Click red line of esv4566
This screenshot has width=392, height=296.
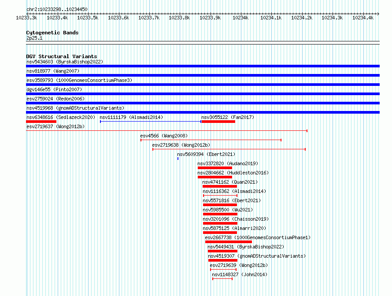click(211, 140)
